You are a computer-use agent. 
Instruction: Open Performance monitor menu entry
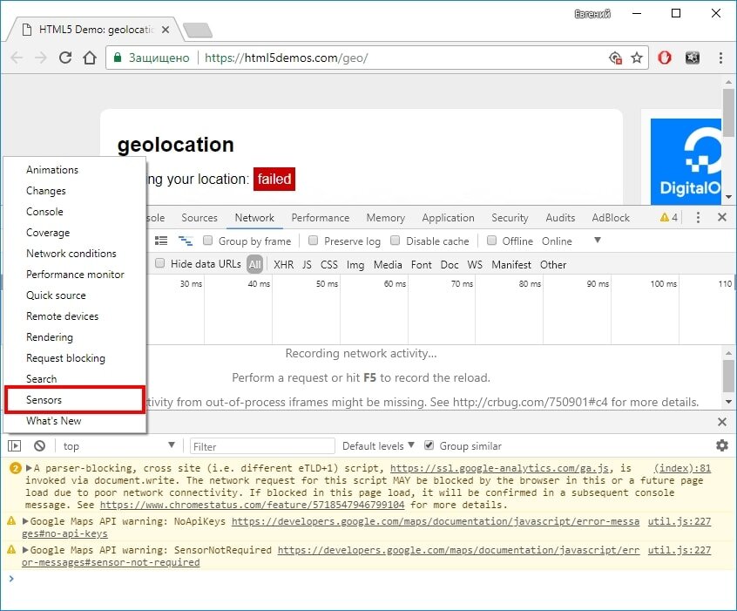tap(75, 275)
